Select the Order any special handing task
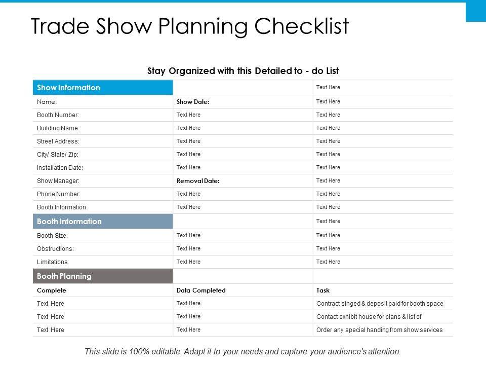Screen dimensions: 486x365 379,330
